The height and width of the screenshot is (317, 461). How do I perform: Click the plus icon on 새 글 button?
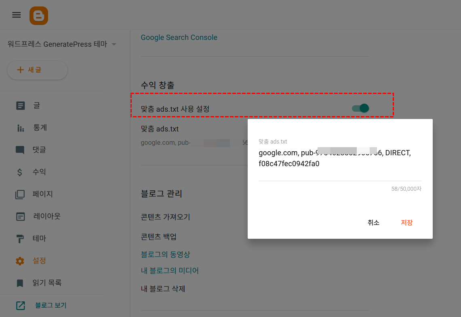[x=20, y=69]
